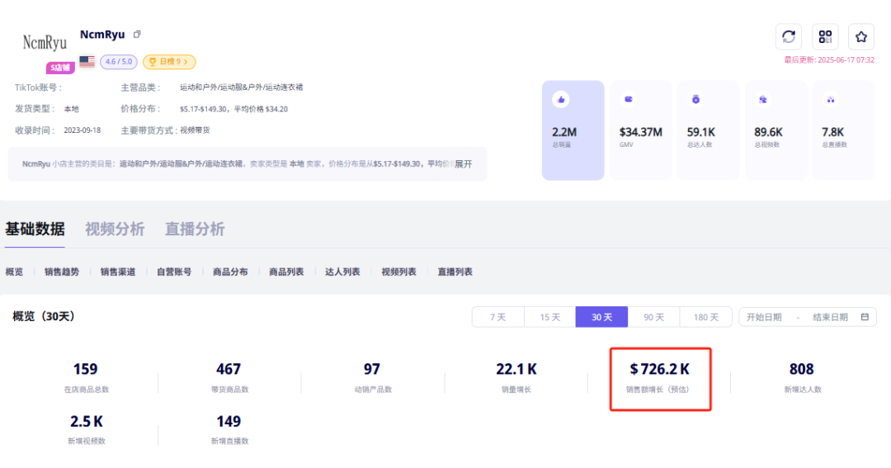Switch to the 视频分析 tab
The width and height of the screenshot is (891, 468).
pos(115,229)
